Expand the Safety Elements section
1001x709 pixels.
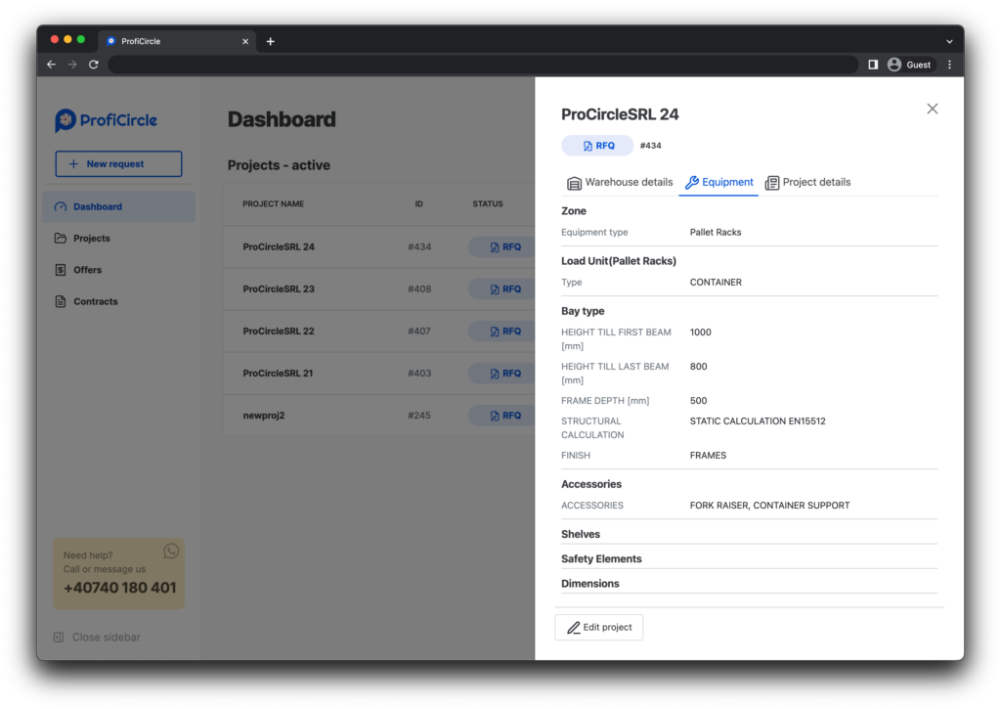coord(601,559)
